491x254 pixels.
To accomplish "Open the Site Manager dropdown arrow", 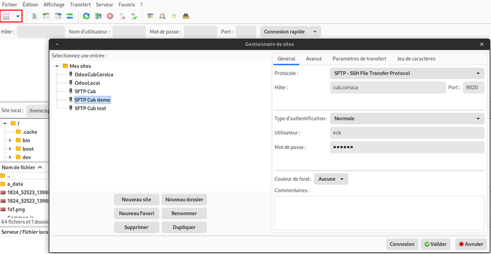I will pyautogui.click(x=18, y=17).
